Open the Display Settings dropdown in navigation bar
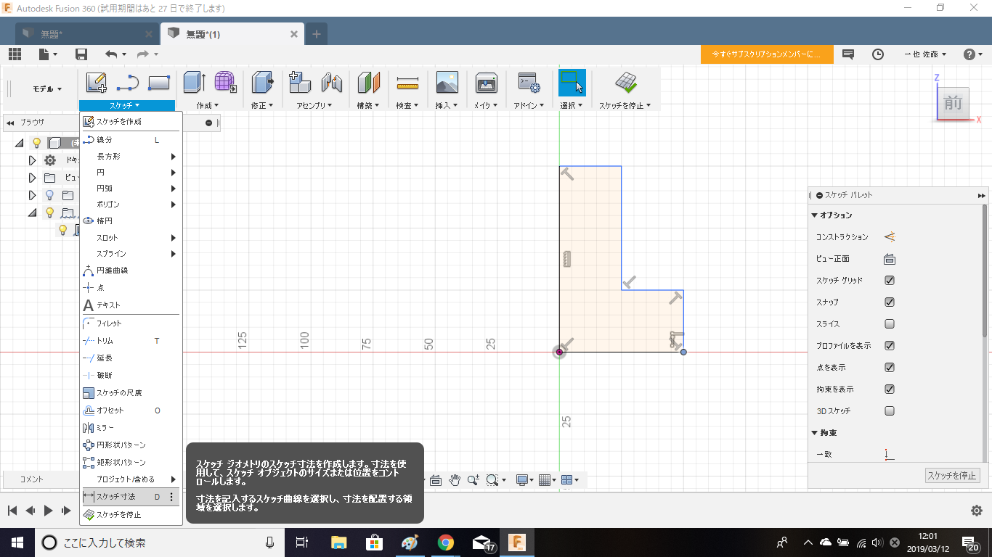Image resolution: width=992 pixels, height=557 pixels. click(x=525, y=479)
